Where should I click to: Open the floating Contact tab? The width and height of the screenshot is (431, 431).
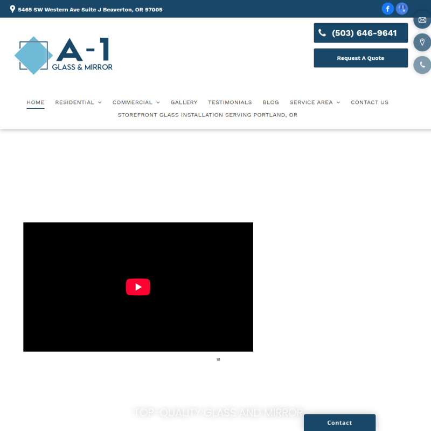(339, 422)
